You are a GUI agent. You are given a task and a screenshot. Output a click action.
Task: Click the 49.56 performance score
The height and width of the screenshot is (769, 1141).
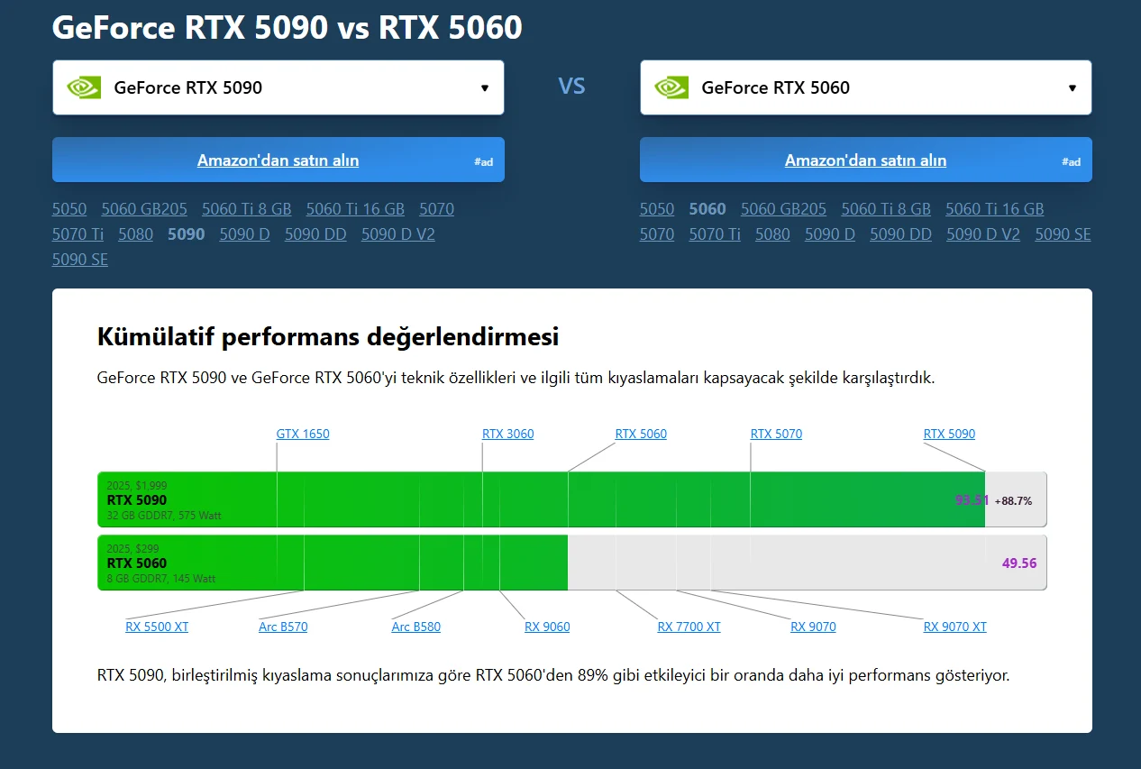click(x=1019, y=563)
